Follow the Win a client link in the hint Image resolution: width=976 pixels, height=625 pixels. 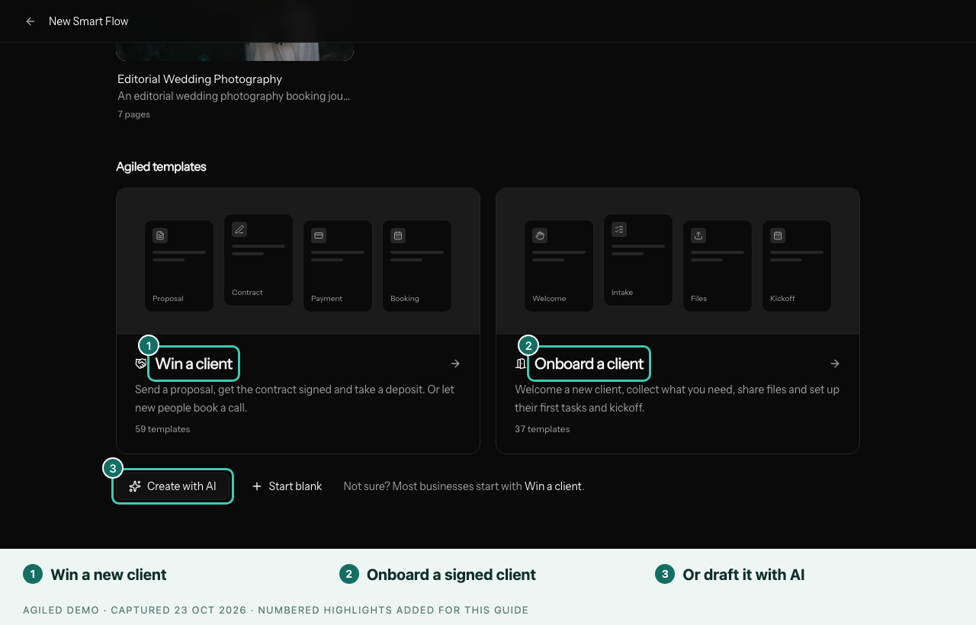coord(553,486)
